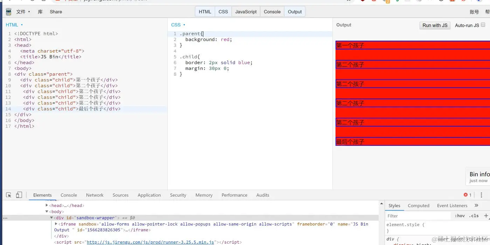Click the add new style rule plus icon
Image resolution: width=490 pixels, height=245 pixels.
tap(486, 216)
